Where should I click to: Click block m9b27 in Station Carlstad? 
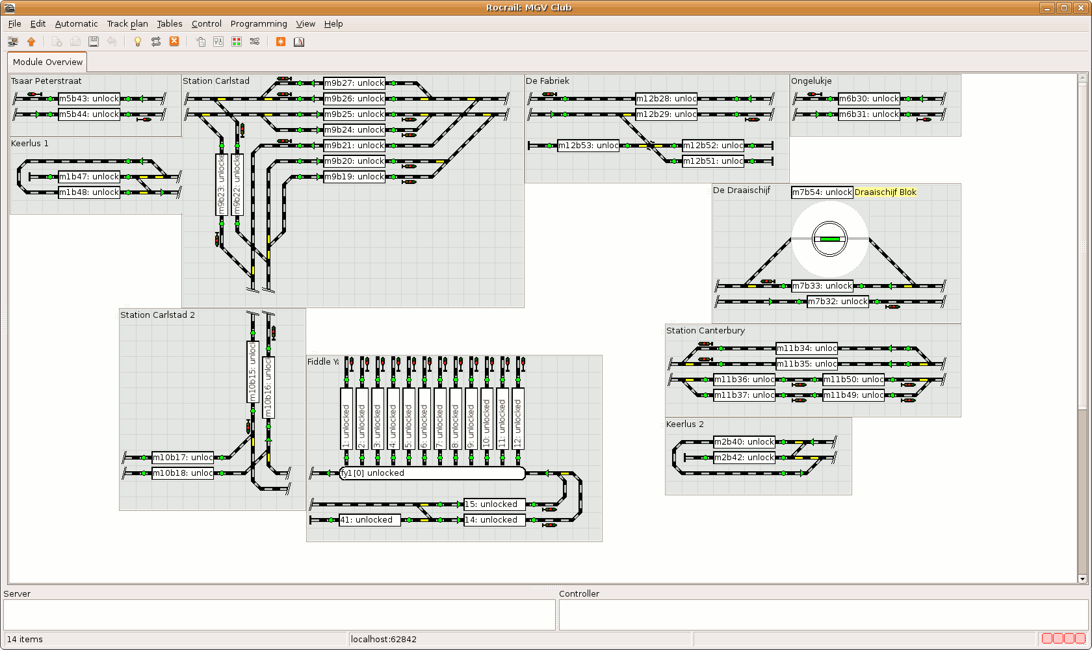[354, 83]
